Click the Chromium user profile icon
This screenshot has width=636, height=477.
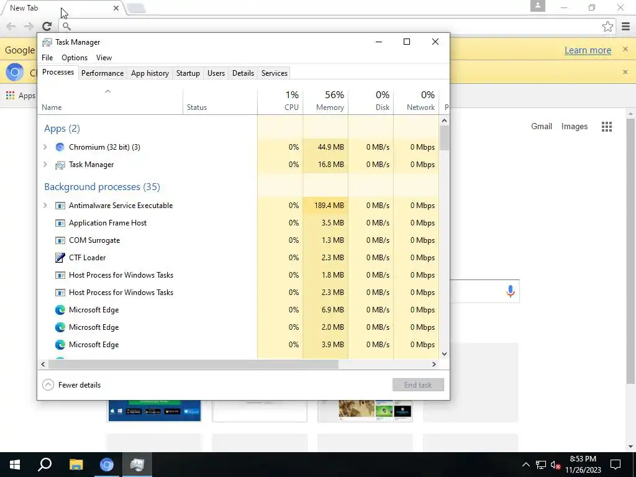538,6
